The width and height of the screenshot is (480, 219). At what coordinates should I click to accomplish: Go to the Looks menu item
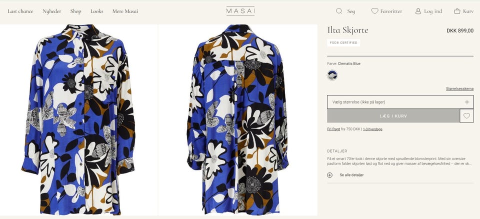pyautogui.click(x=97, y=11)
